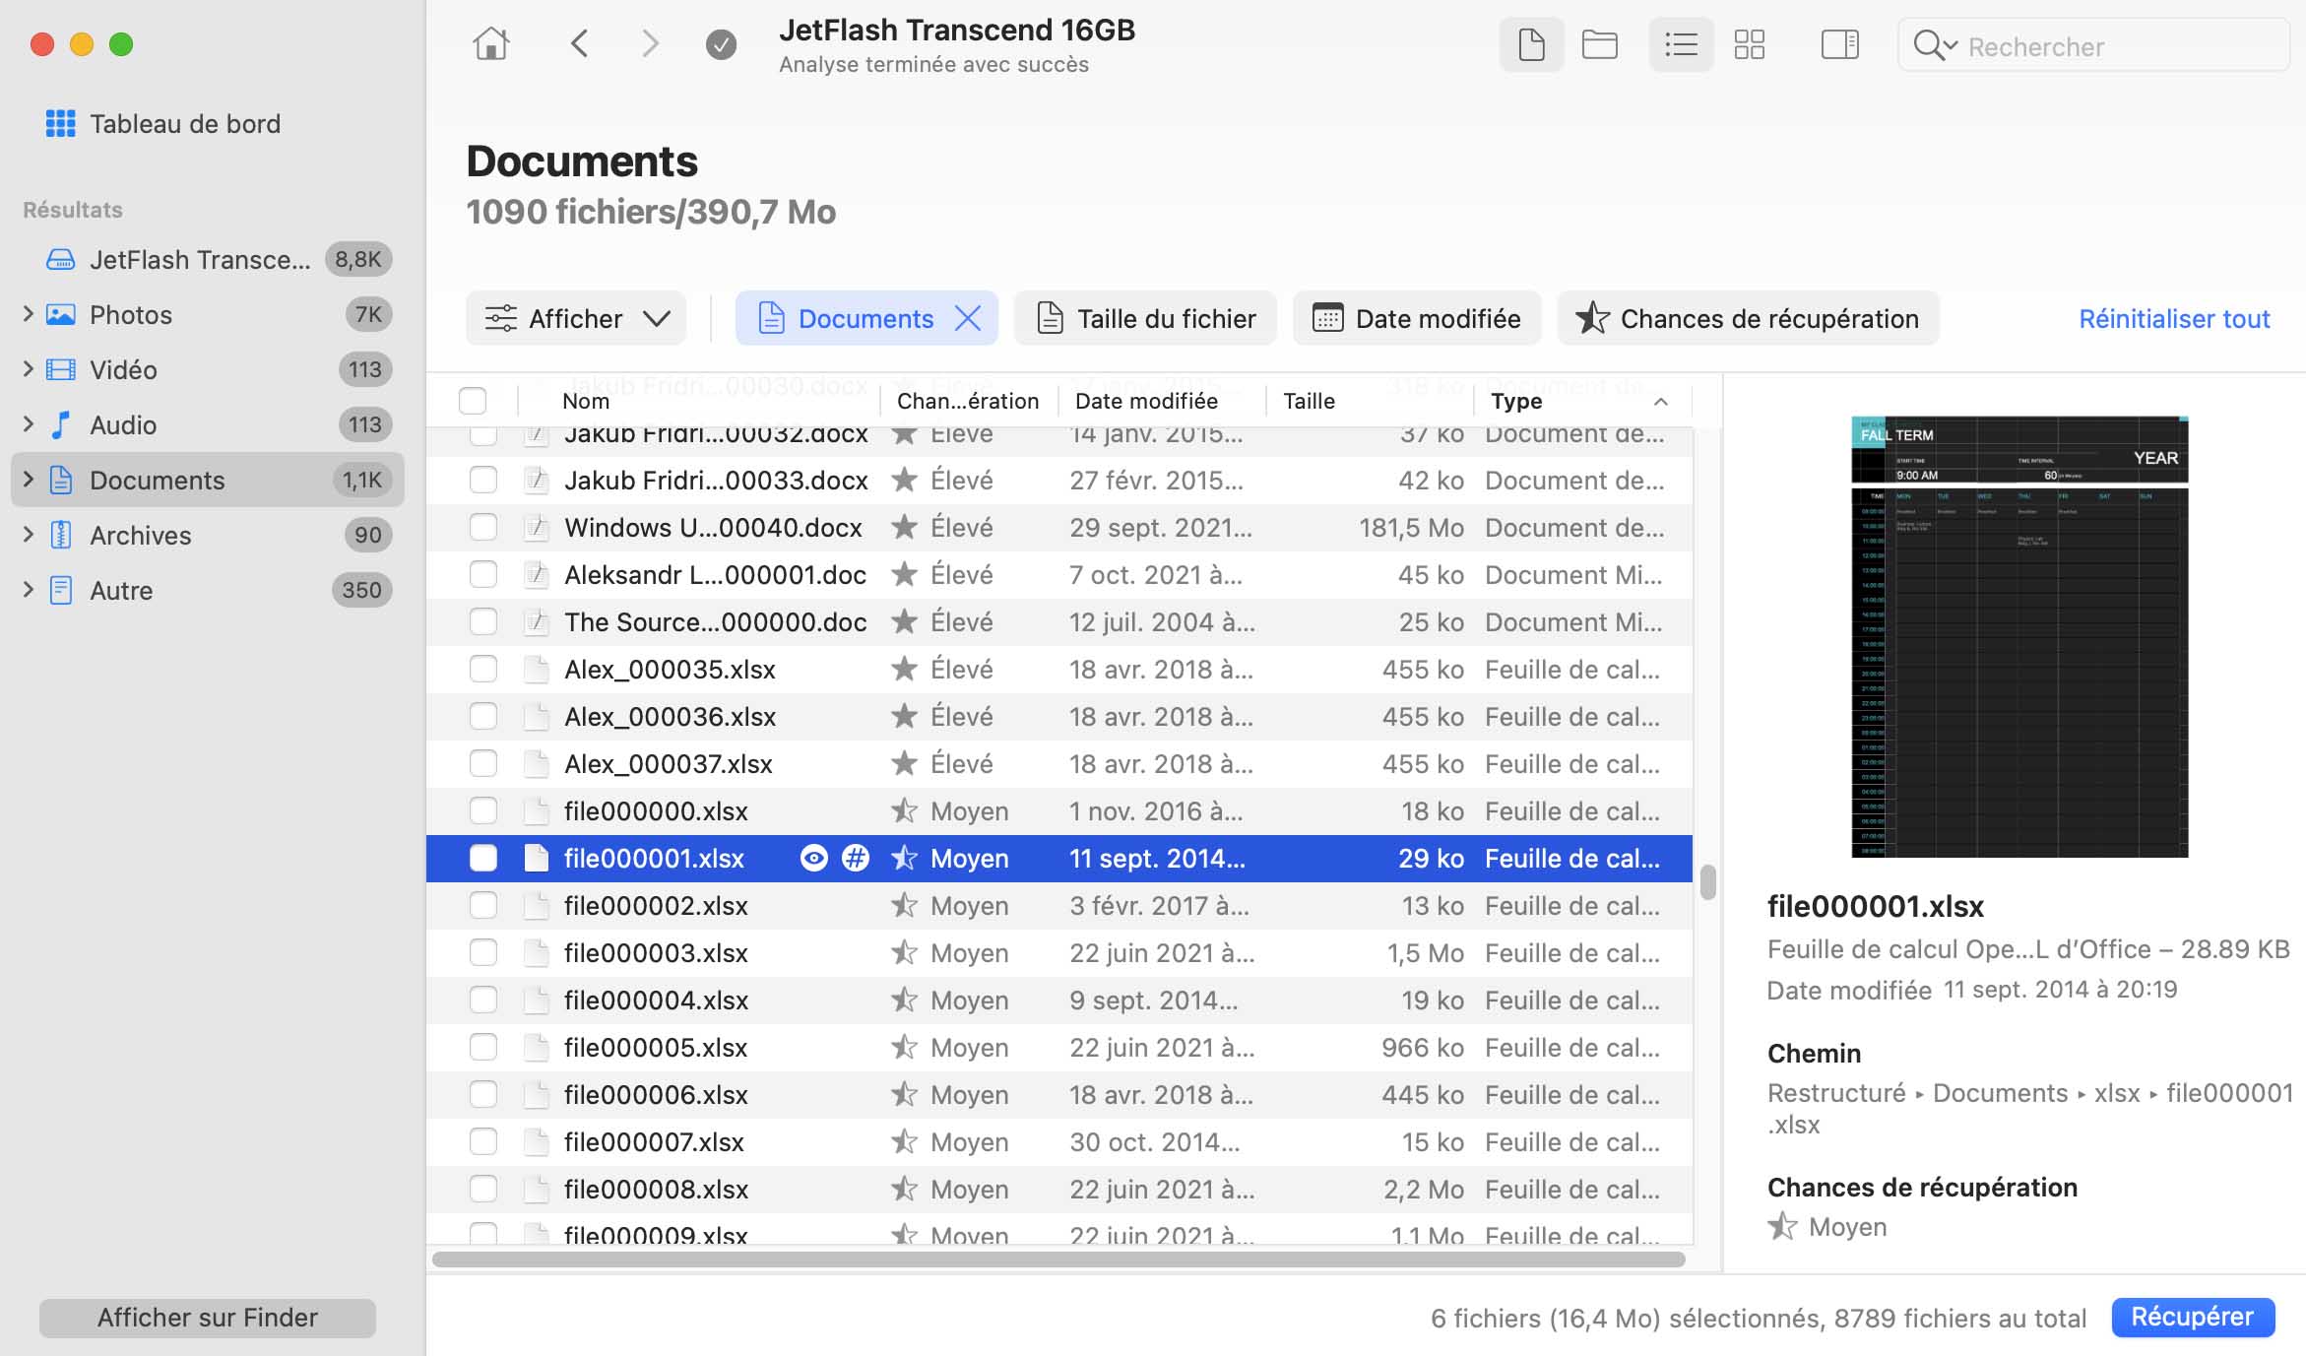Select the list view icon
The height and width of the screenshot is (1356, 2306).
pyautogui.click(x=1680, y=43)
